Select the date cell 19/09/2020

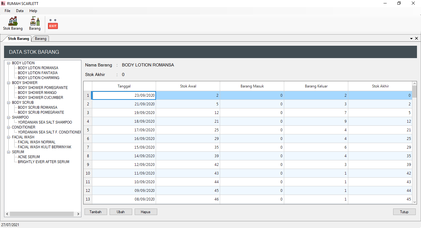tap(124, 113)
